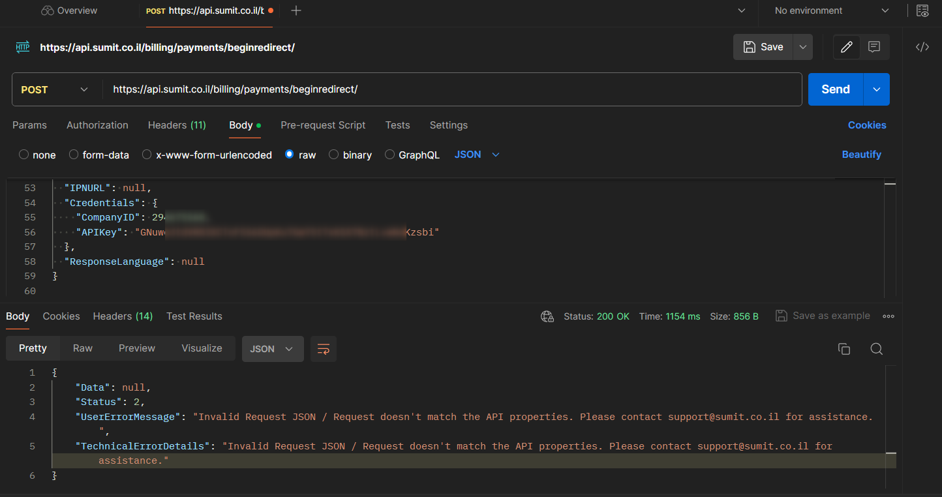Click the "Status": 2 line in response

click(110, 402)
